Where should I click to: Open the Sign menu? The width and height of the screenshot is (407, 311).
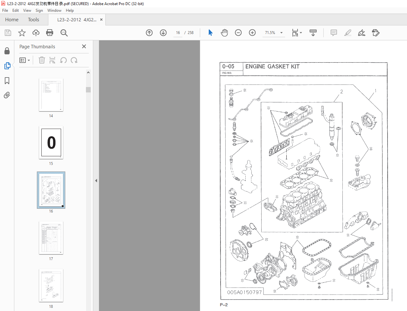[x=39, y=10]
